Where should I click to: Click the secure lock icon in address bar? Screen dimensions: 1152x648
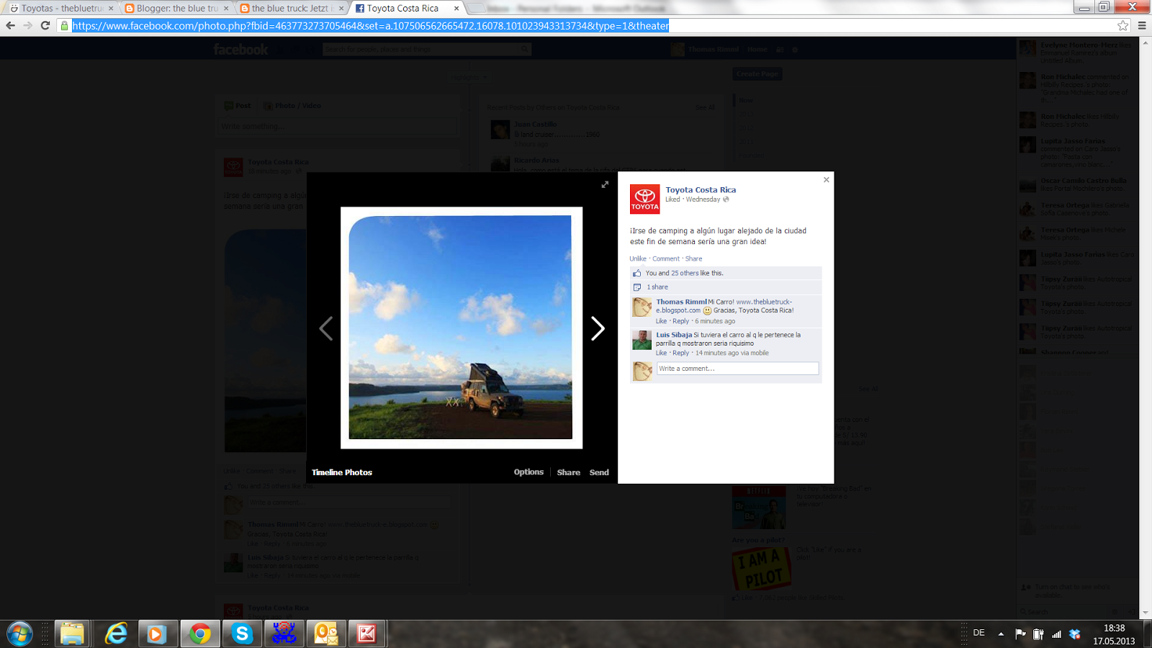64,26
